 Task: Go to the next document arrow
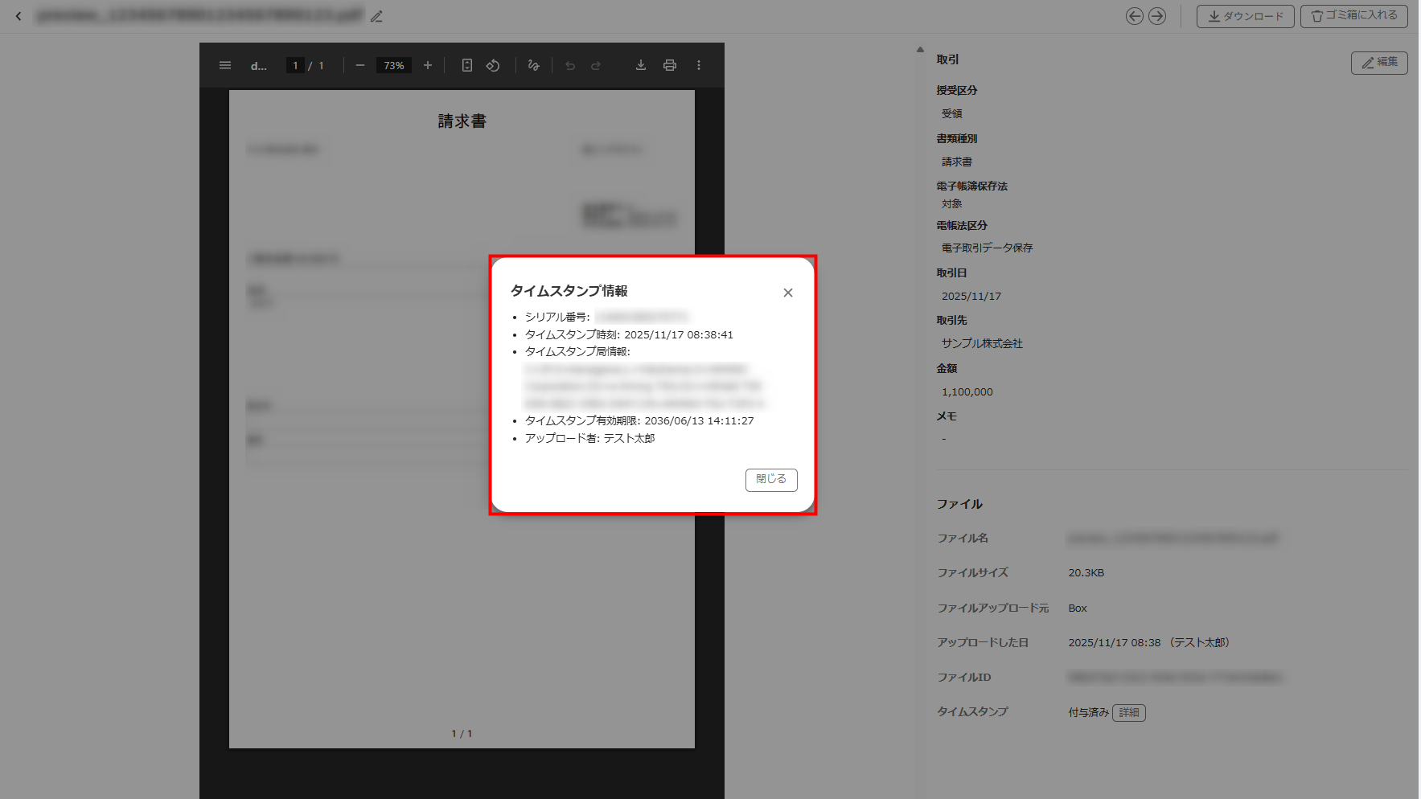(1157, 16)
